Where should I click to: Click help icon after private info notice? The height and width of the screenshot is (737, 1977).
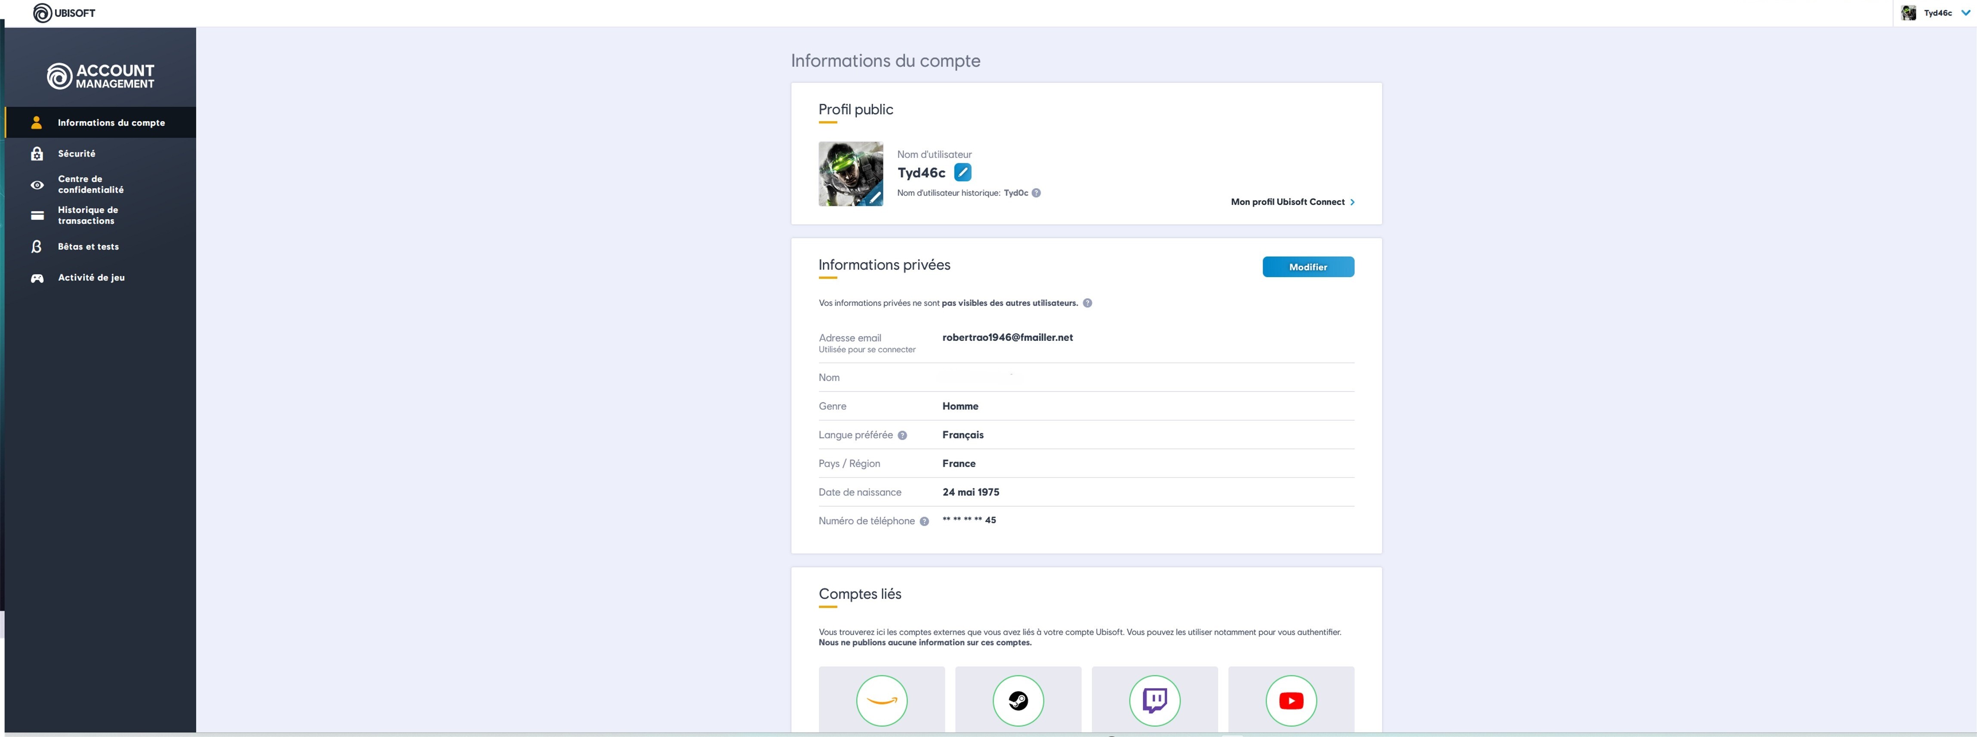[1088, 303]
